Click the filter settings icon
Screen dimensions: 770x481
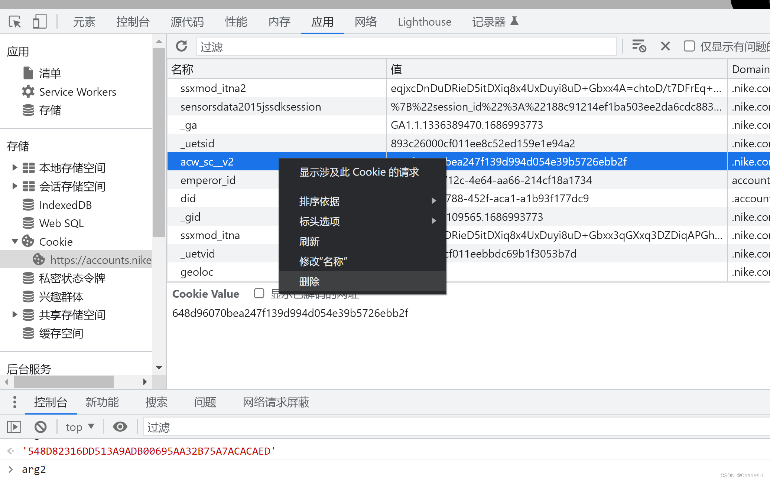[639, 46]
